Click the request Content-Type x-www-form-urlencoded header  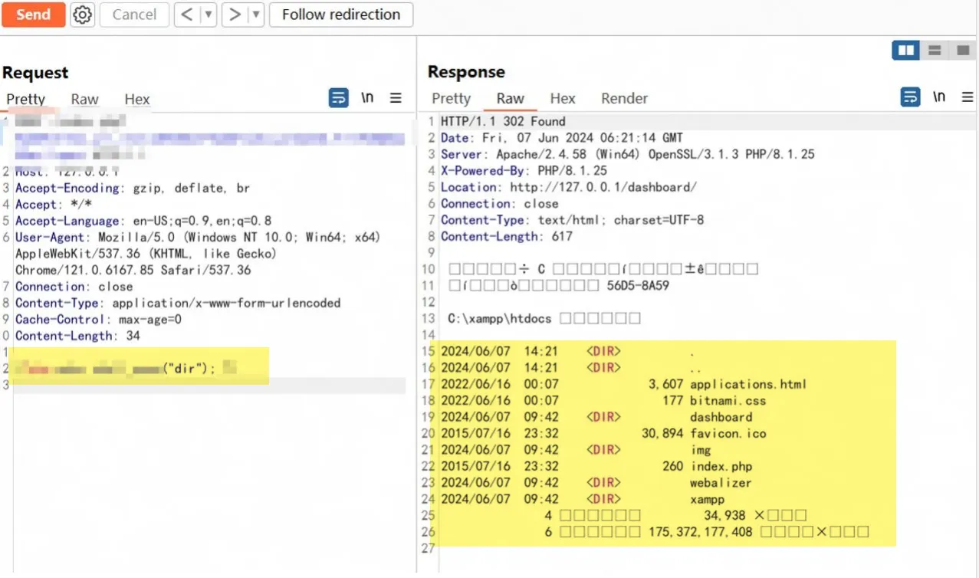178,303
